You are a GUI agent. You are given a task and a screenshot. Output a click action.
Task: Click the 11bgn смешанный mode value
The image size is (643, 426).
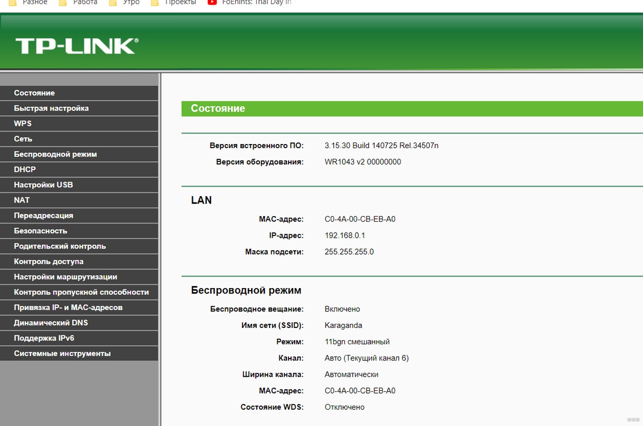pyautogui.click(x=357, y=341)
